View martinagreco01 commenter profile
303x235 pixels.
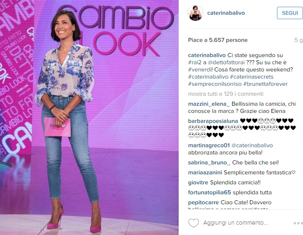tap(209, 145)
